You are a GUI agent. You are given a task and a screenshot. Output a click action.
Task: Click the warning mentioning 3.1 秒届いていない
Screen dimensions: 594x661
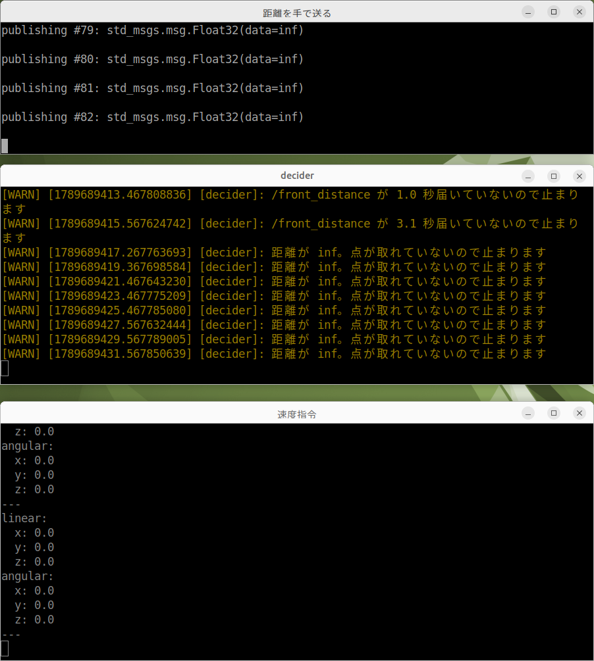pos(290,231)
